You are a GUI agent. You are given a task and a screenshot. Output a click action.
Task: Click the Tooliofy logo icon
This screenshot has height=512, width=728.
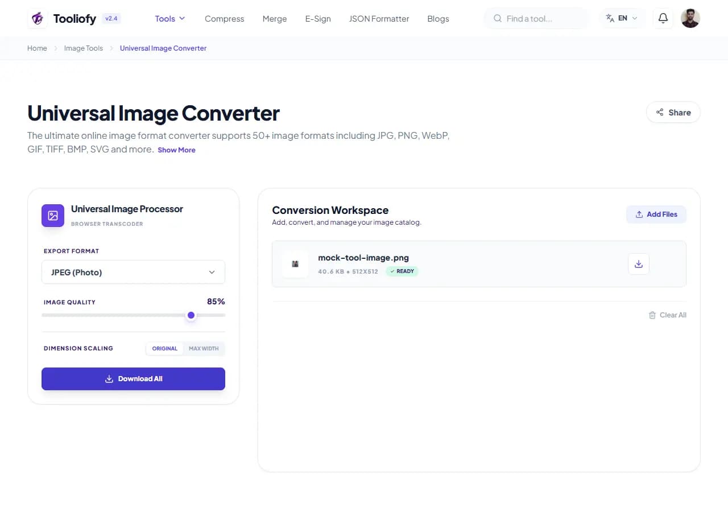(38, 18)
